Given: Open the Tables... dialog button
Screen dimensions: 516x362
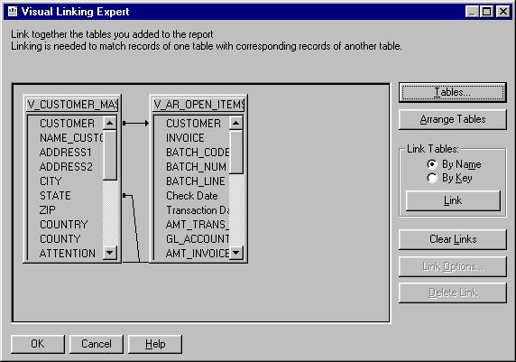Looking at the screenshot, I should point(453,93).
